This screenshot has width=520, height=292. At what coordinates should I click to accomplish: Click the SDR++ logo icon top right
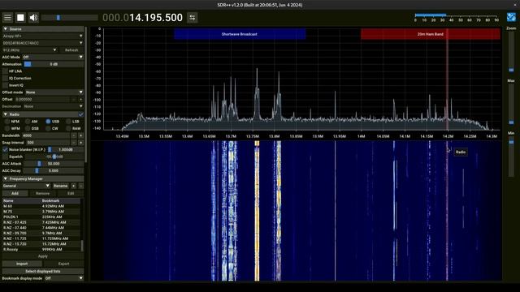[511, 17]
